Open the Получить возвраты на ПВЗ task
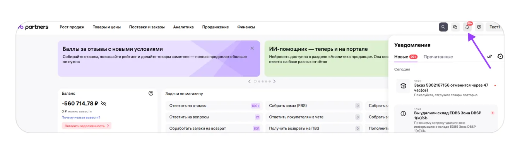The width and height of the screenshot is (520, 154). pos(314,128)
